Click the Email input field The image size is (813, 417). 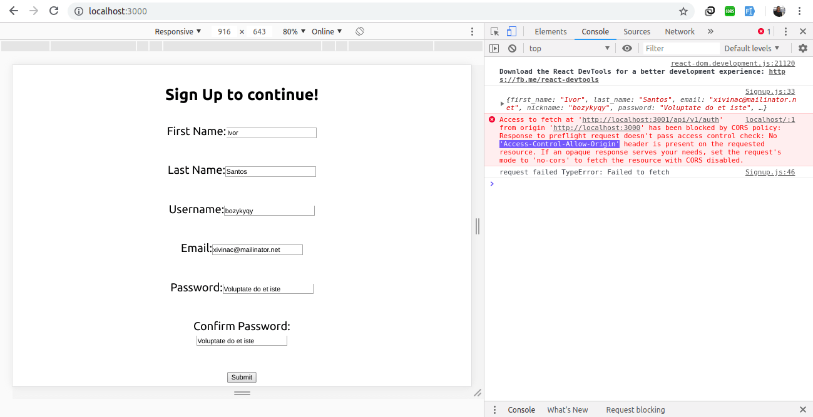257,249
